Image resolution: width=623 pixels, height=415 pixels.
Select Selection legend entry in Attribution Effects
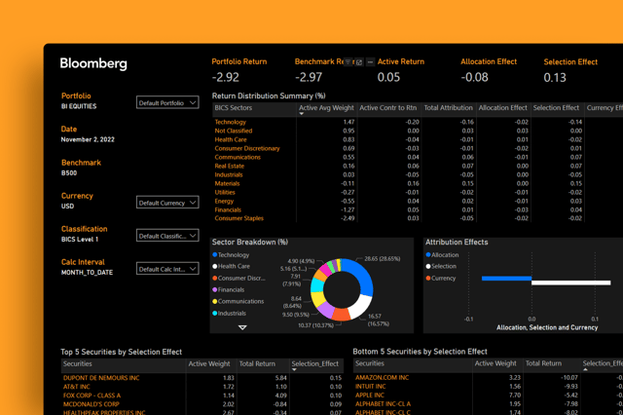click(441, 266)
